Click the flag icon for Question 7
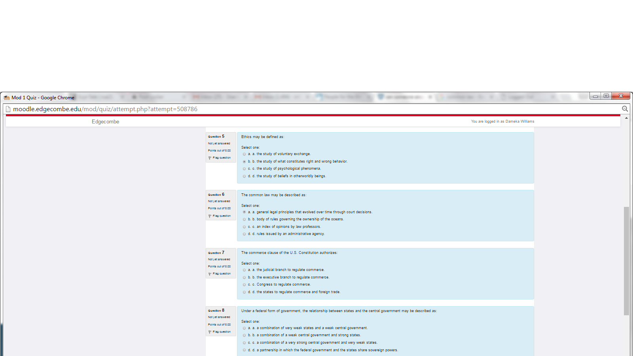633x356 pixels. [x=210, y=274]
